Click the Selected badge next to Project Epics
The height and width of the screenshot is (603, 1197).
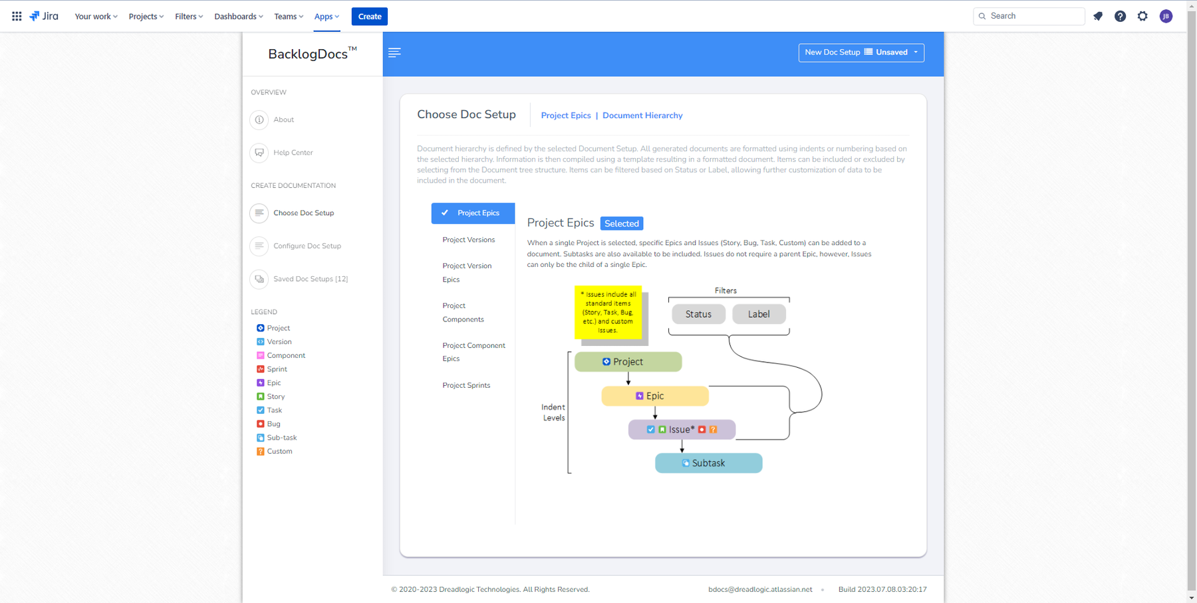point(622,224)
